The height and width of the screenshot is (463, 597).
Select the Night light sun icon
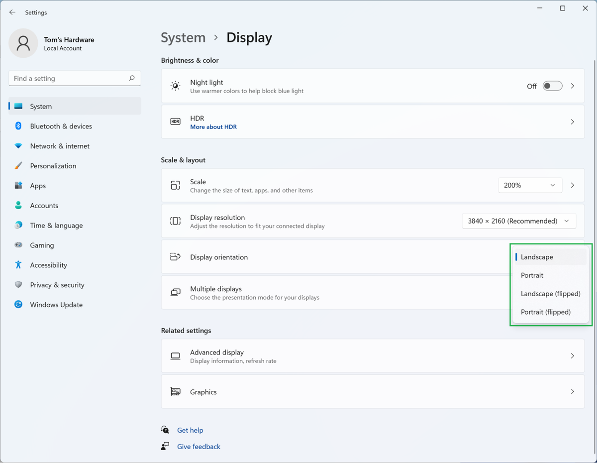click(175, 86)
